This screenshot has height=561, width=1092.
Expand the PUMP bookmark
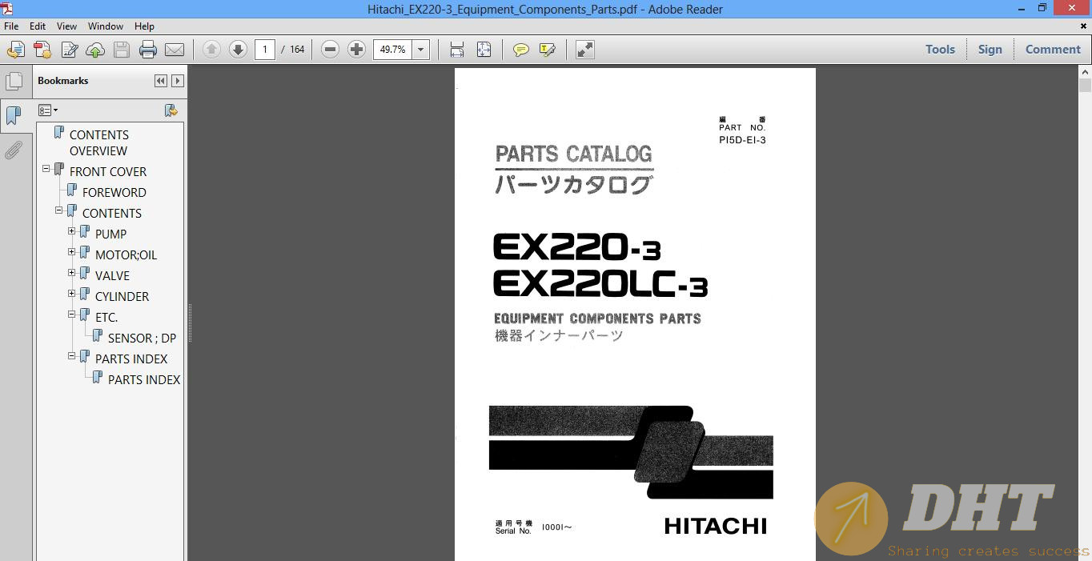(72, 231)
